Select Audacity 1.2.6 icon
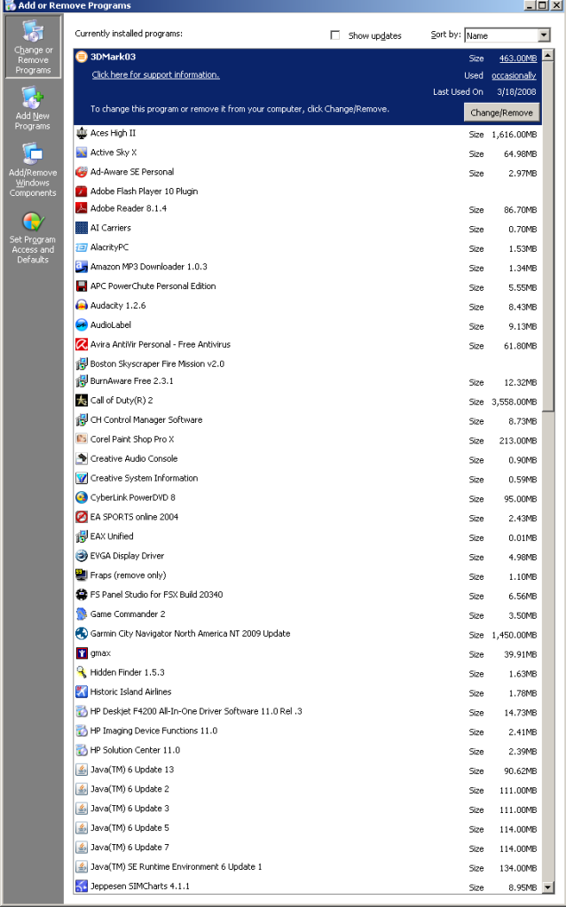566x907 pixels. pyautogui.click(x=82, y=305)
